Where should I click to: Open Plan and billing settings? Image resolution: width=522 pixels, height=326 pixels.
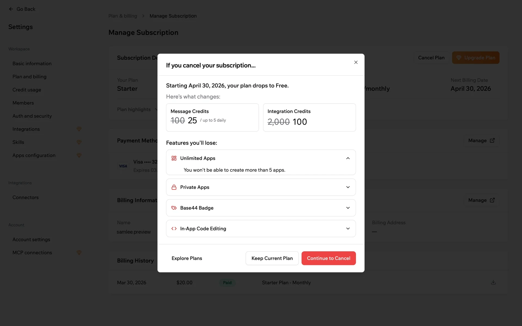[x=29, y=77]
